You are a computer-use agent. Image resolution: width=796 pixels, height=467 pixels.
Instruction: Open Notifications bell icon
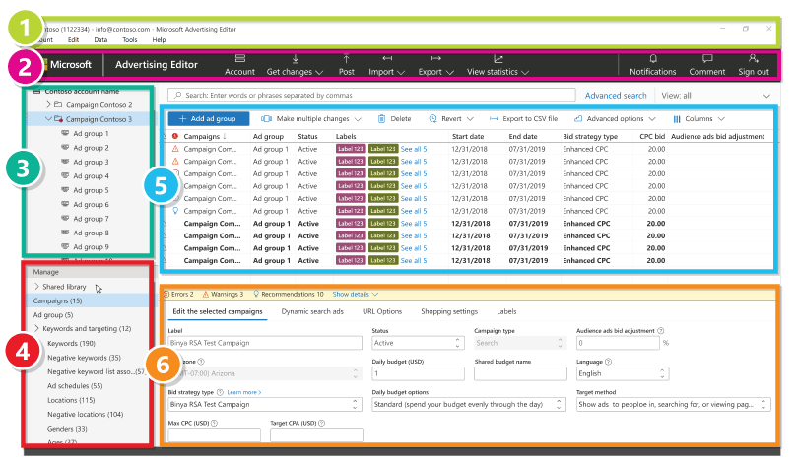[653, 59]
